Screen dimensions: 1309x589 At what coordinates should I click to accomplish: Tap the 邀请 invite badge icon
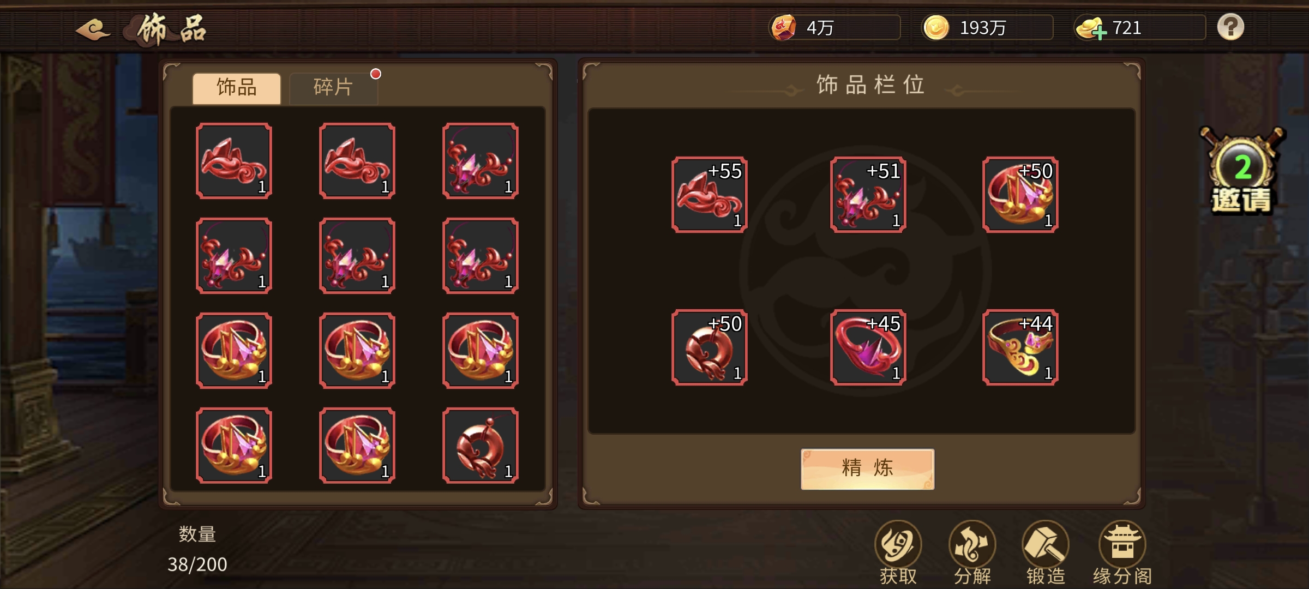[x=1242, y=170]
